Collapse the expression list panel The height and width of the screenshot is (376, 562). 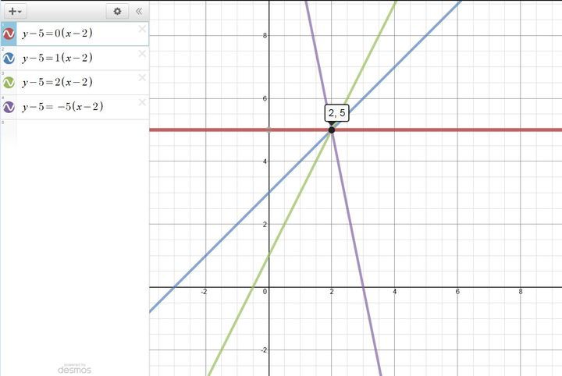point(139,11)
